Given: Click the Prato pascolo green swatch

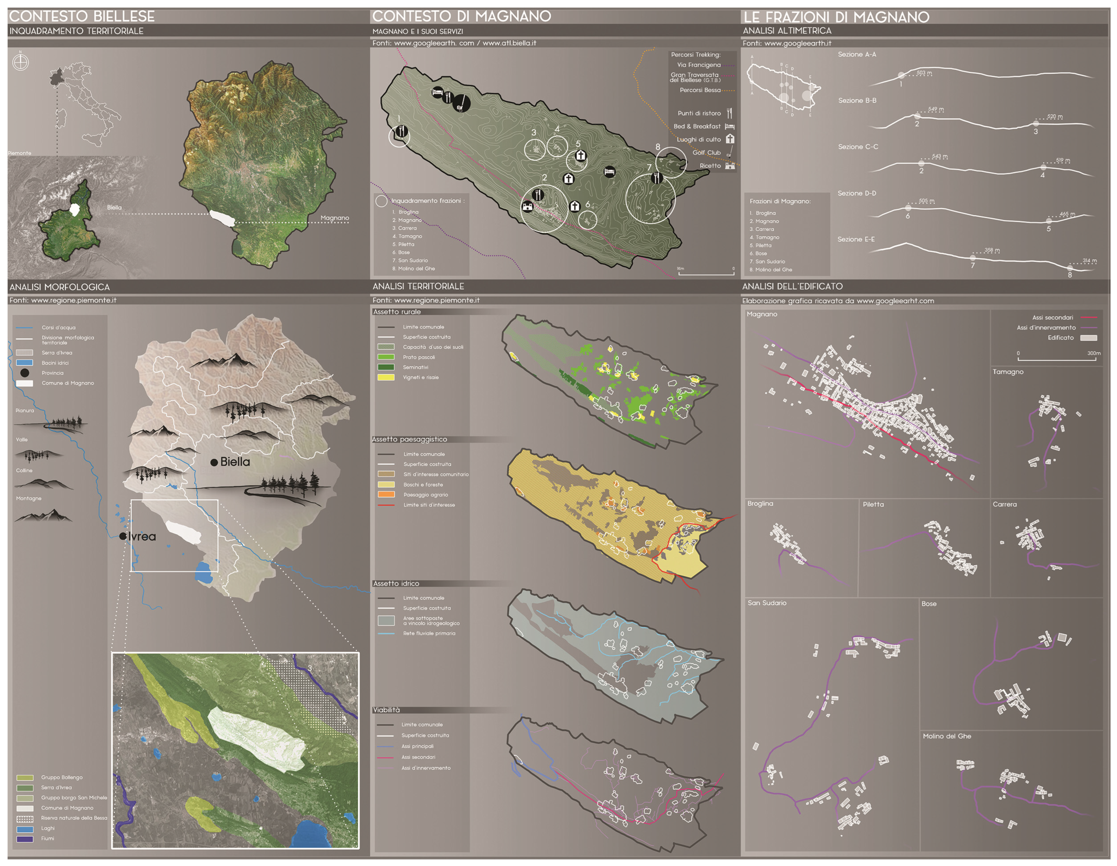Looking at the screenshot, I should point(386,357).
